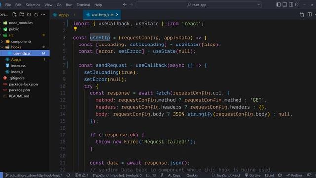The width and height of the screenshot is (316, 178).
Task: Toggle the bottom panel visibility
Action: tap(285, 4)
